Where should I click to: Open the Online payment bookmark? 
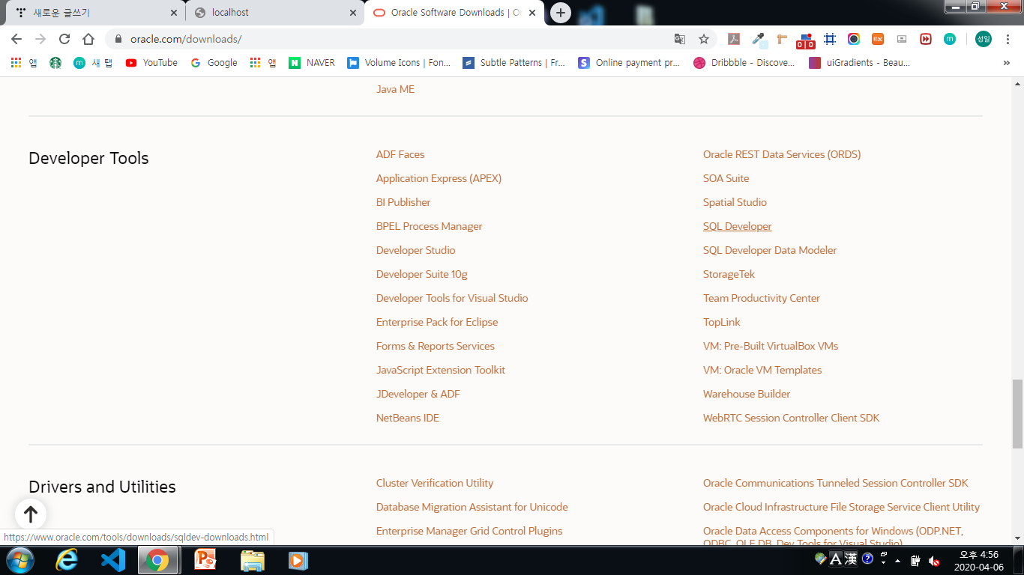[629, 63]
